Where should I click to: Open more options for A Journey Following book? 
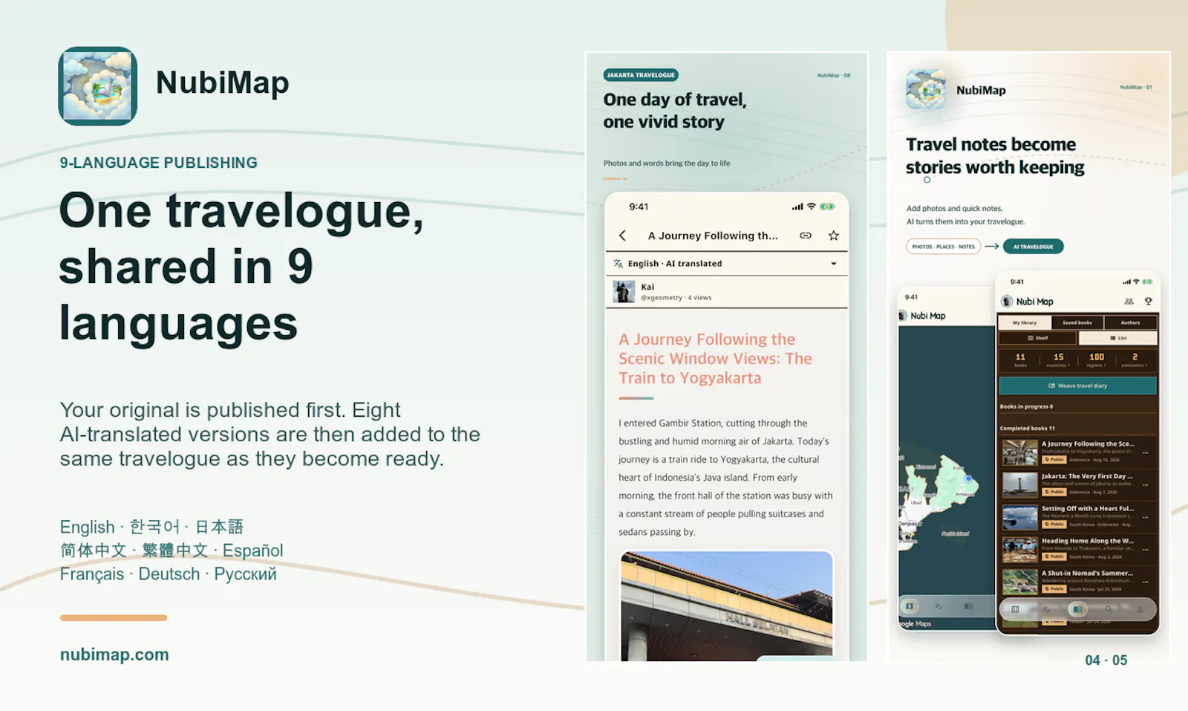click(x=1146, y=452)
